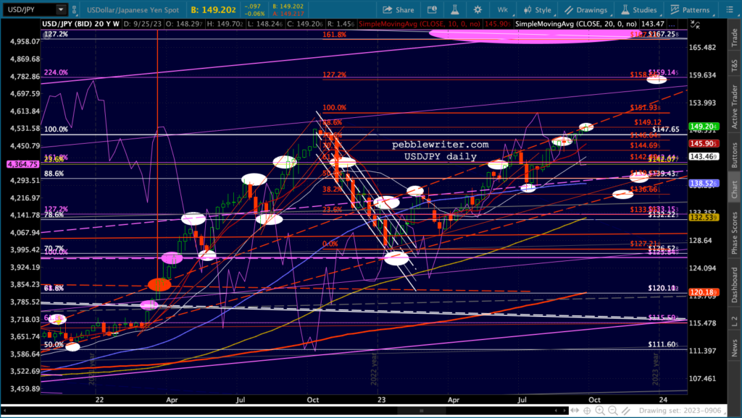Click the crosshair pan icon at bottom
This screenshot has height=418, width=742.
[587, 411]
